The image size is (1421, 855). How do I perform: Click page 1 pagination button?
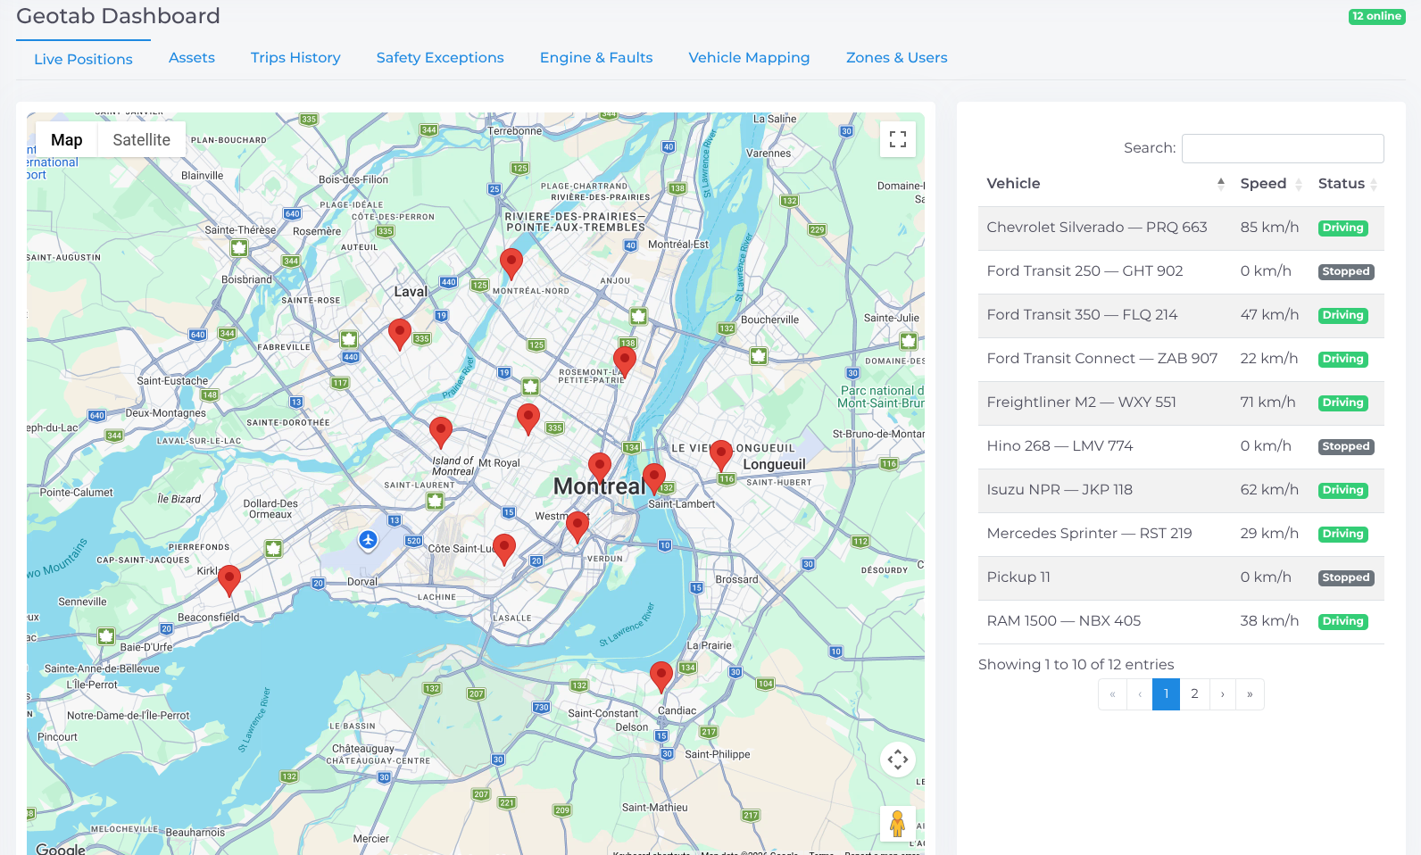coord(1166,694)
